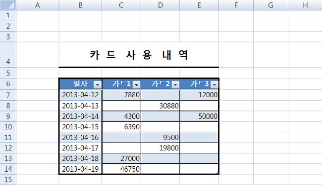Select column H header

click(x=305, y=5)
